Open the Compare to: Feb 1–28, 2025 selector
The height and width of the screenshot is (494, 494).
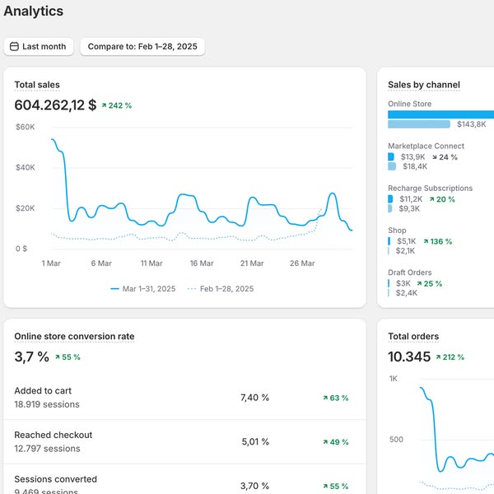142,47
